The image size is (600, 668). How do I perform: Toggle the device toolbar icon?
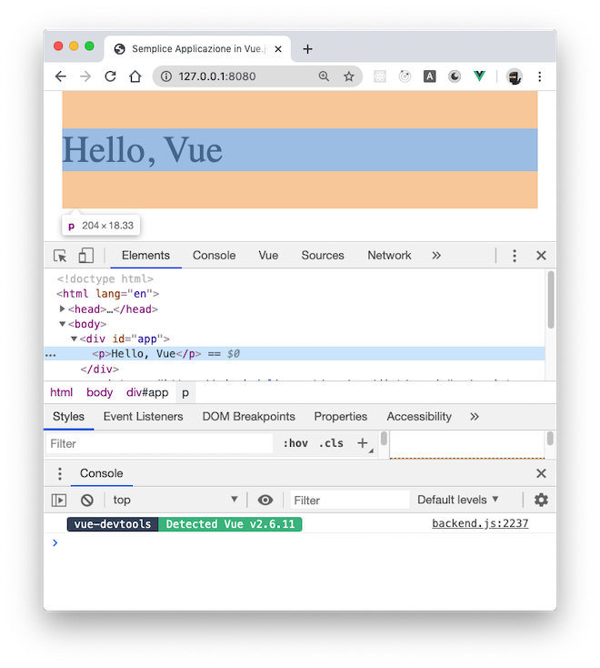point(85,256)
